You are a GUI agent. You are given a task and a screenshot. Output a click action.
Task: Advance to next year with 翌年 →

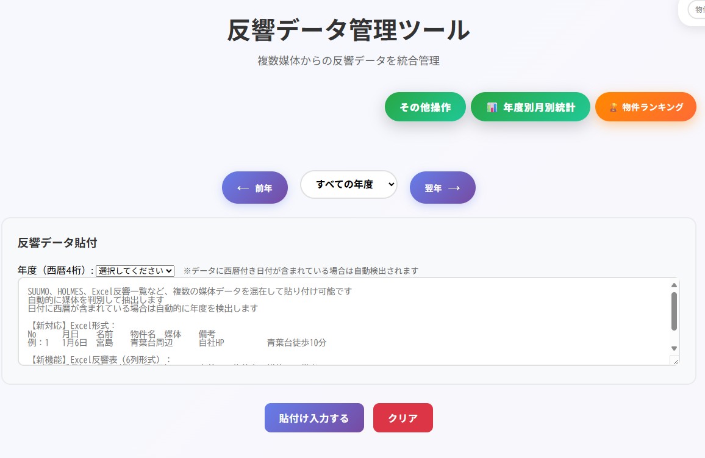[x=442, y=188]
